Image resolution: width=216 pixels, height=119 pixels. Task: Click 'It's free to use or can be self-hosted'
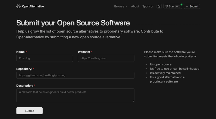174,69
